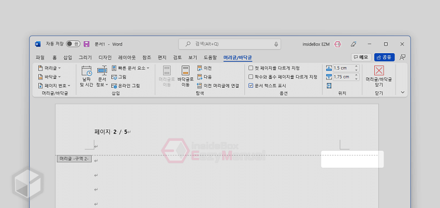The image size is (440, 208).
Task: Select the 검토 tab
Action: point(178,57)
